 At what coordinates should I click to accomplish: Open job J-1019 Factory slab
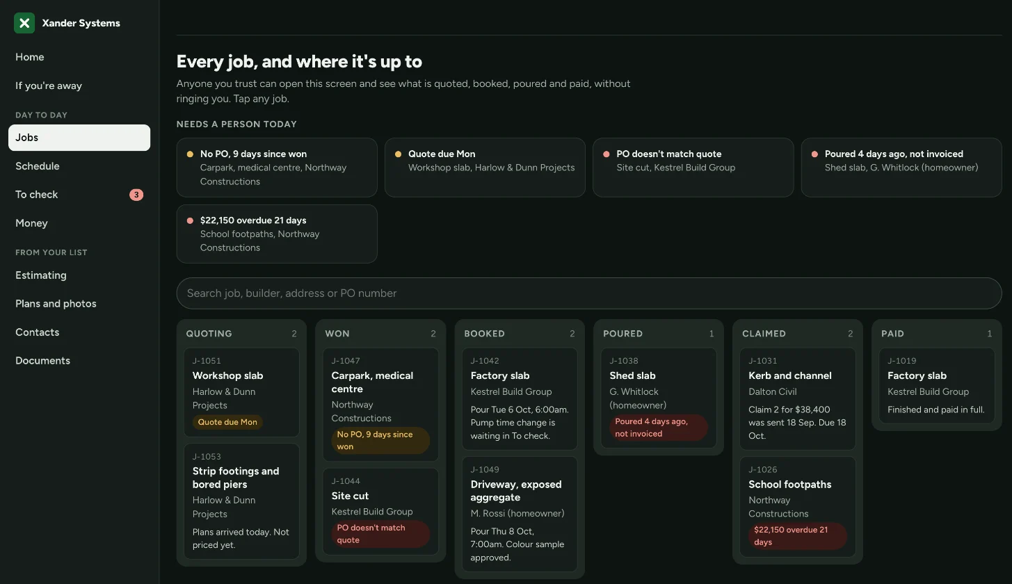point(937,386)
